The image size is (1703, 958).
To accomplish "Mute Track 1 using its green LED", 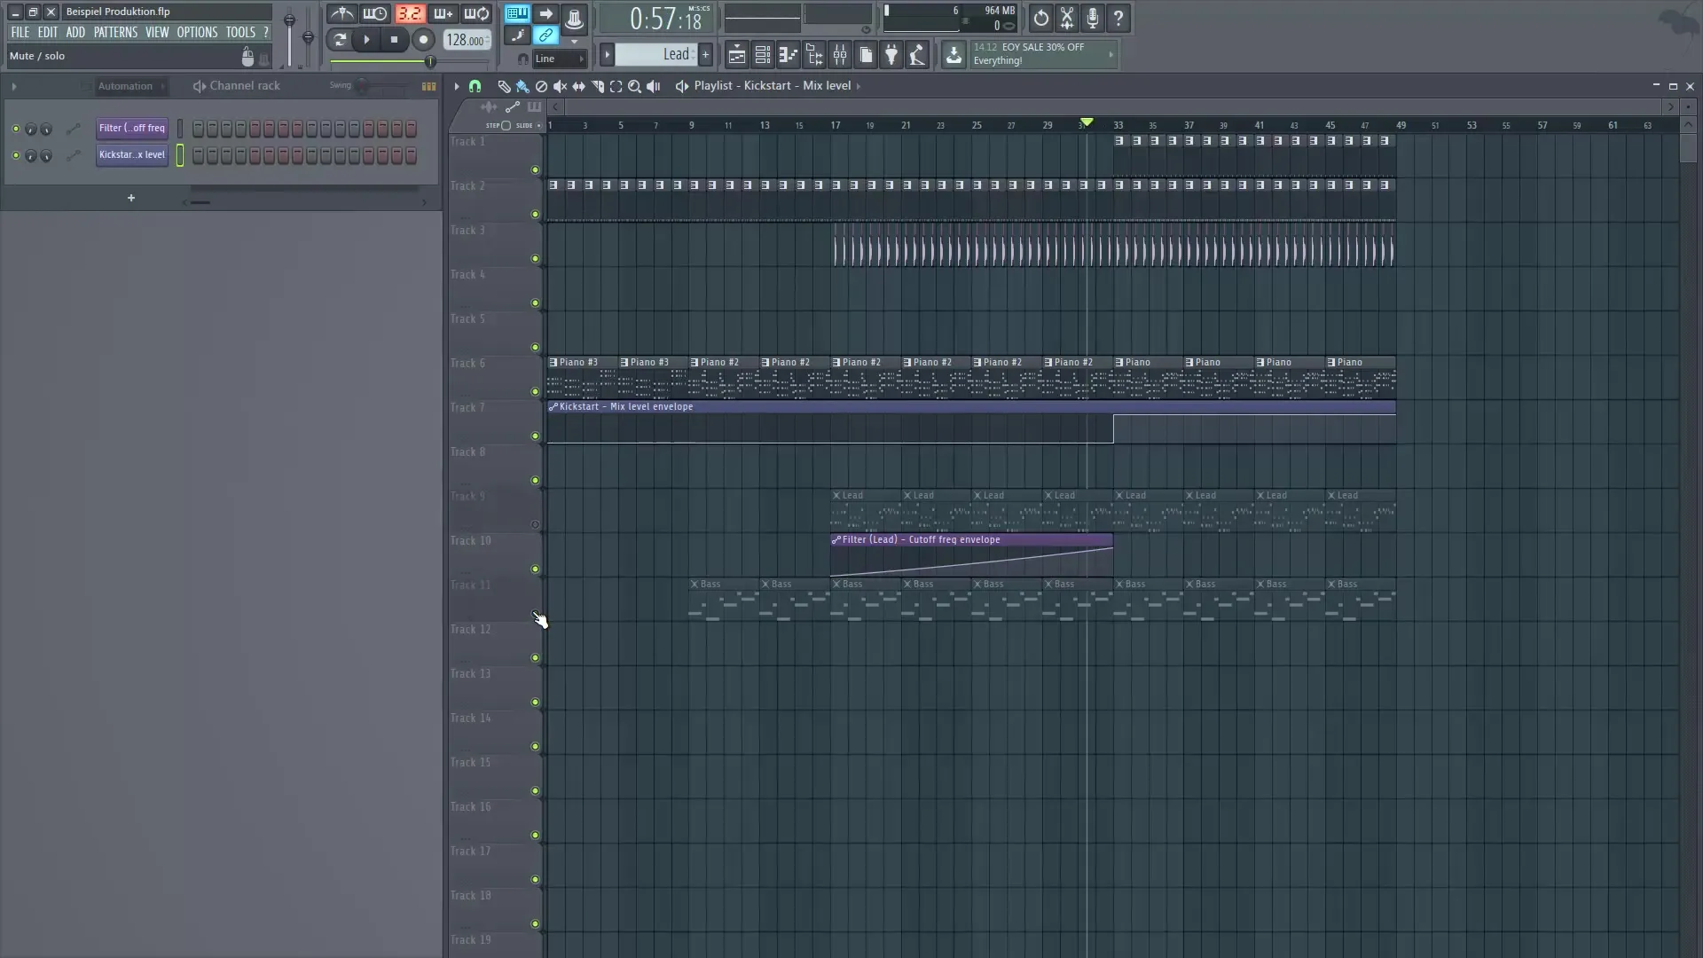I will pyautogui.click(x=535, y=169).
